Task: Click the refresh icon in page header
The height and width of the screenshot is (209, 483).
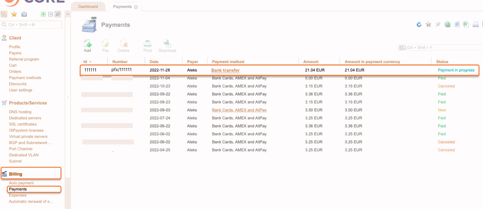Action: click(419, 24)
